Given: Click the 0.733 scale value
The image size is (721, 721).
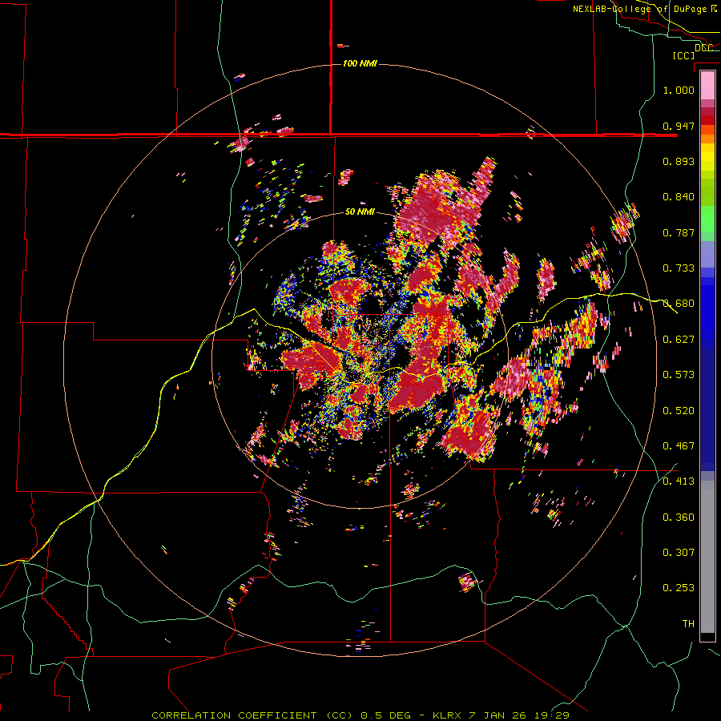Looking at the screenshot, I should (679, 268).
